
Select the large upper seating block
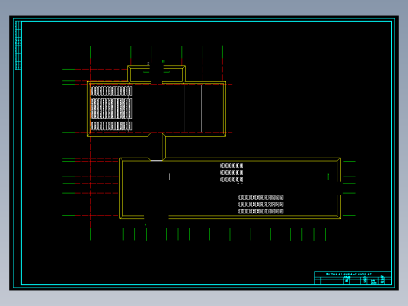tap(111, 109)
